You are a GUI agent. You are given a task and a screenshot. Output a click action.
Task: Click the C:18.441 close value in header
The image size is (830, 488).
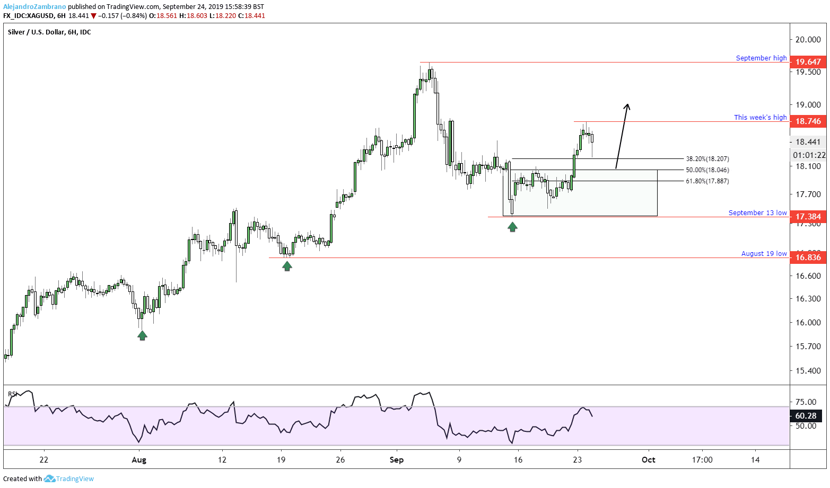(252, 16)
